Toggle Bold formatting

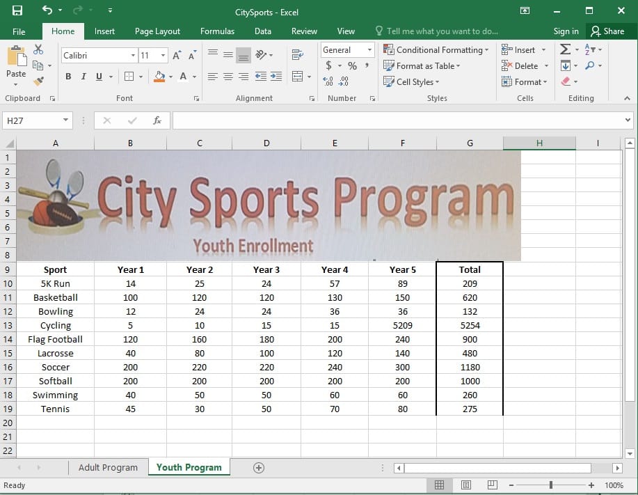click(68, 77)
